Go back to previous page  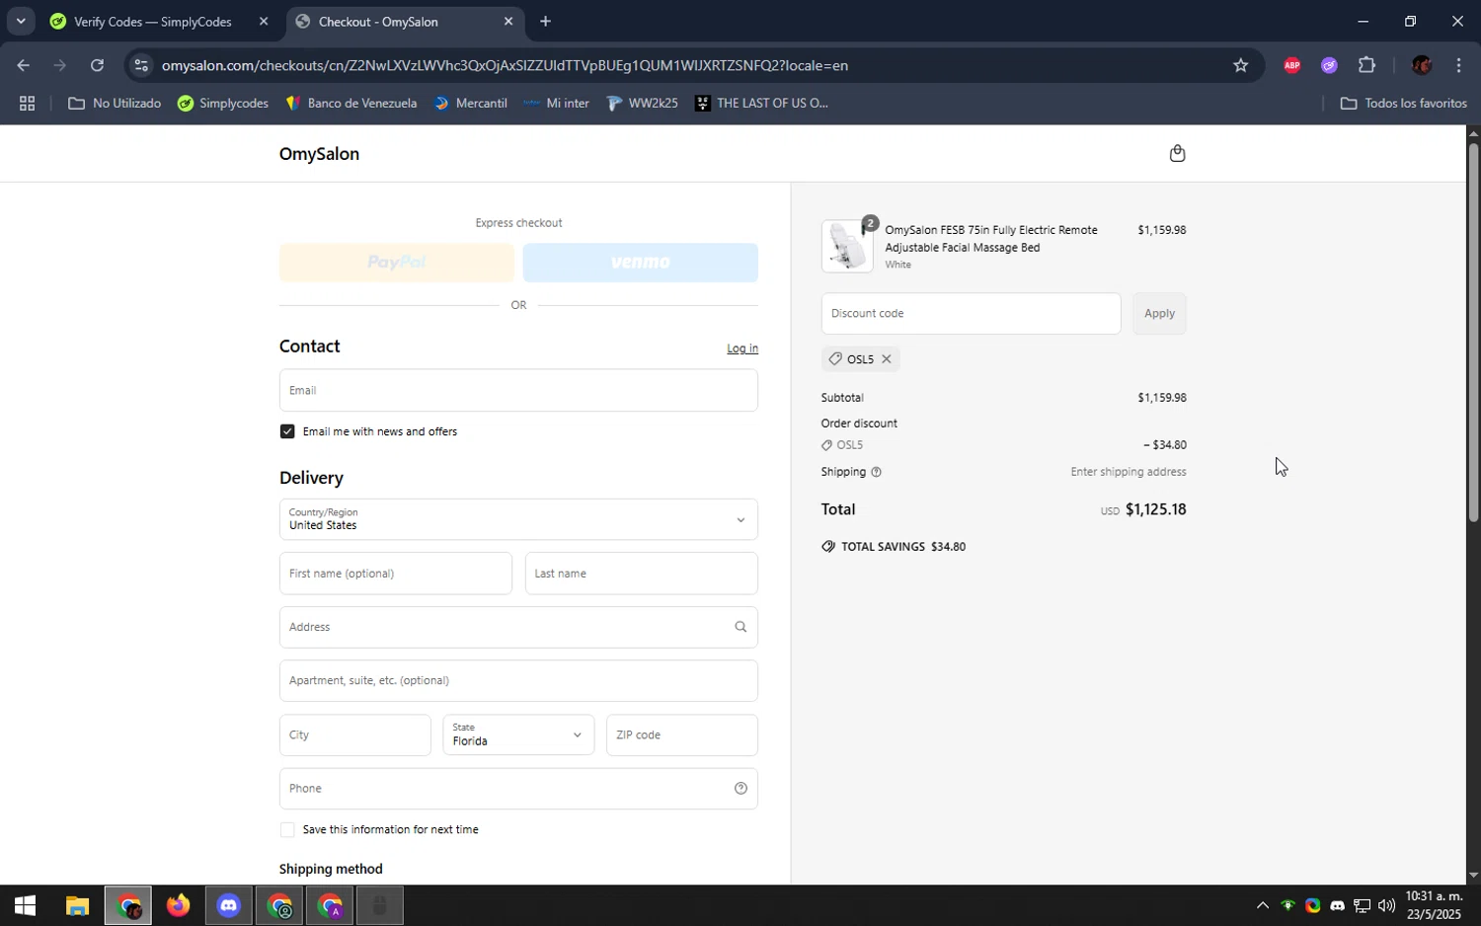coord(23,65)
